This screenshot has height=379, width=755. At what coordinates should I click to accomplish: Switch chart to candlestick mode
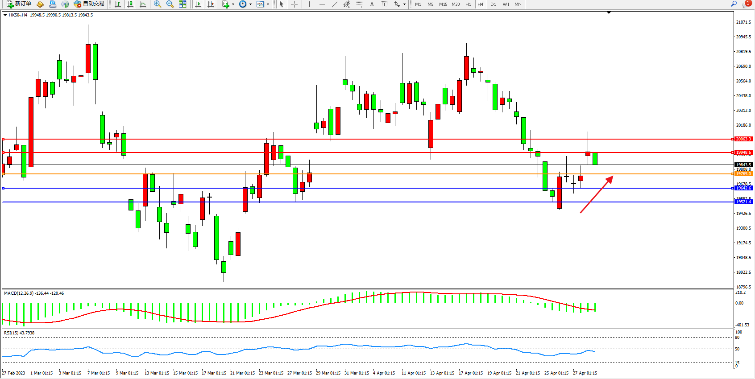130,4
